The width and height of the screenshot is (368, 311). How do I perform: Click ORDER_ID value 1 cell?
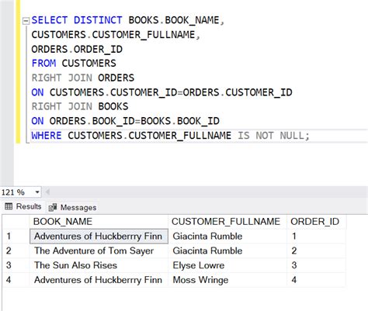coord(317,236)
